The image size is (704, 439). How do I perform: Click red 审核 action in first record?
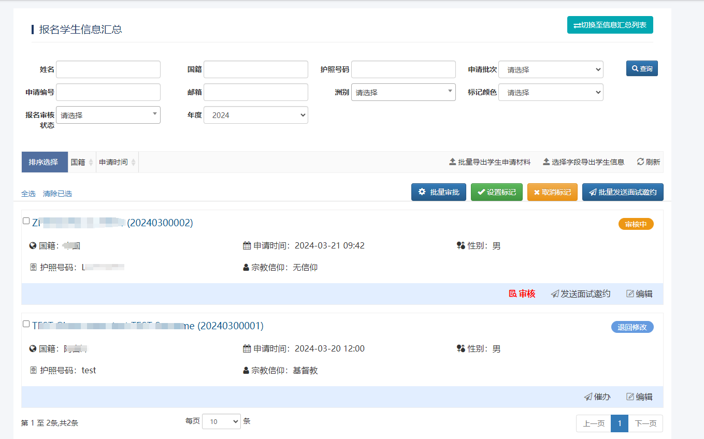pyautogui.click(x=522, y=294)
